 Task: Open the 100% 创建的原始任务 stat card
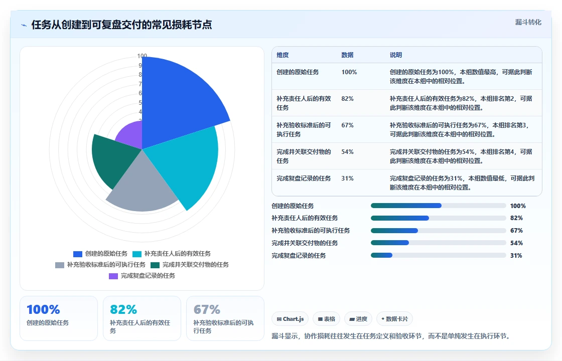pos(59,318)
